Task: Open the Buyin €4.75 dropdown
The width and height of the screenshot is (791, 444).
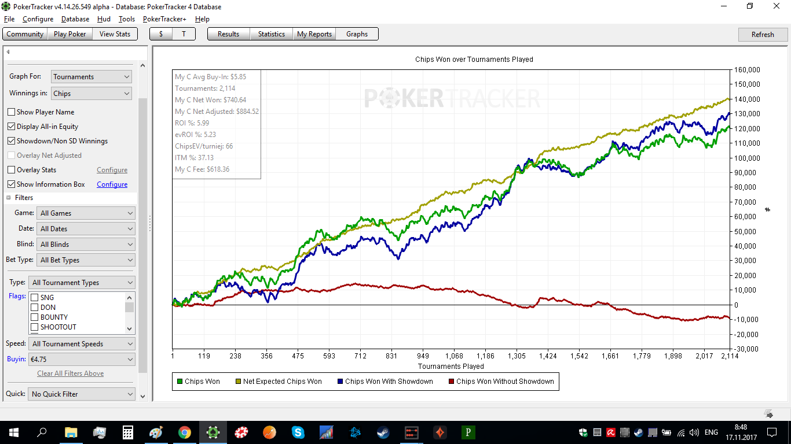Action: click(82, 360)
